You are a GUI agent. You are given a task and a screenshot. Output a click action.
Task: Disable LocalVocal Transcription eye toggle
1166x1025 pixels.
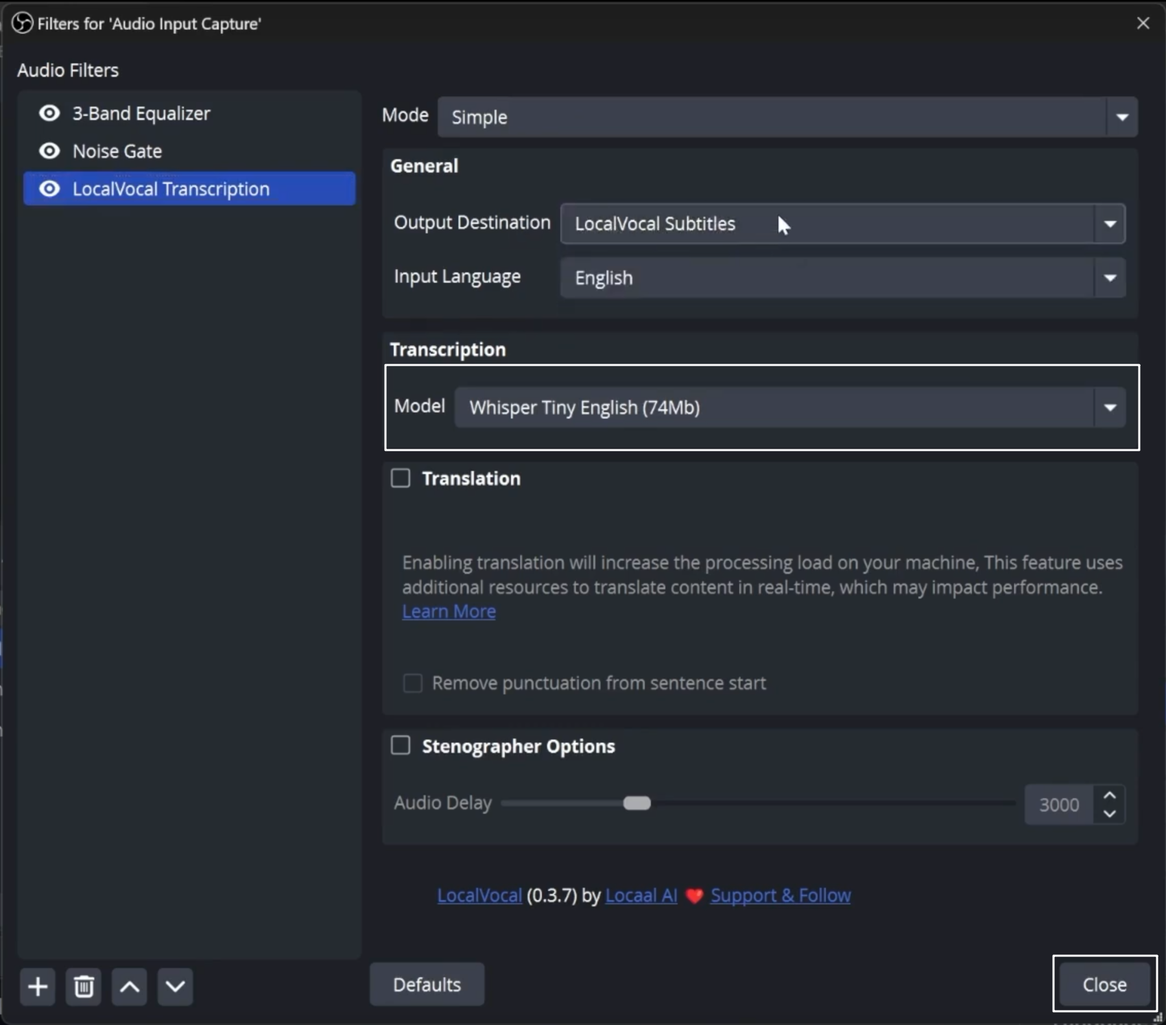click(49, 189)
